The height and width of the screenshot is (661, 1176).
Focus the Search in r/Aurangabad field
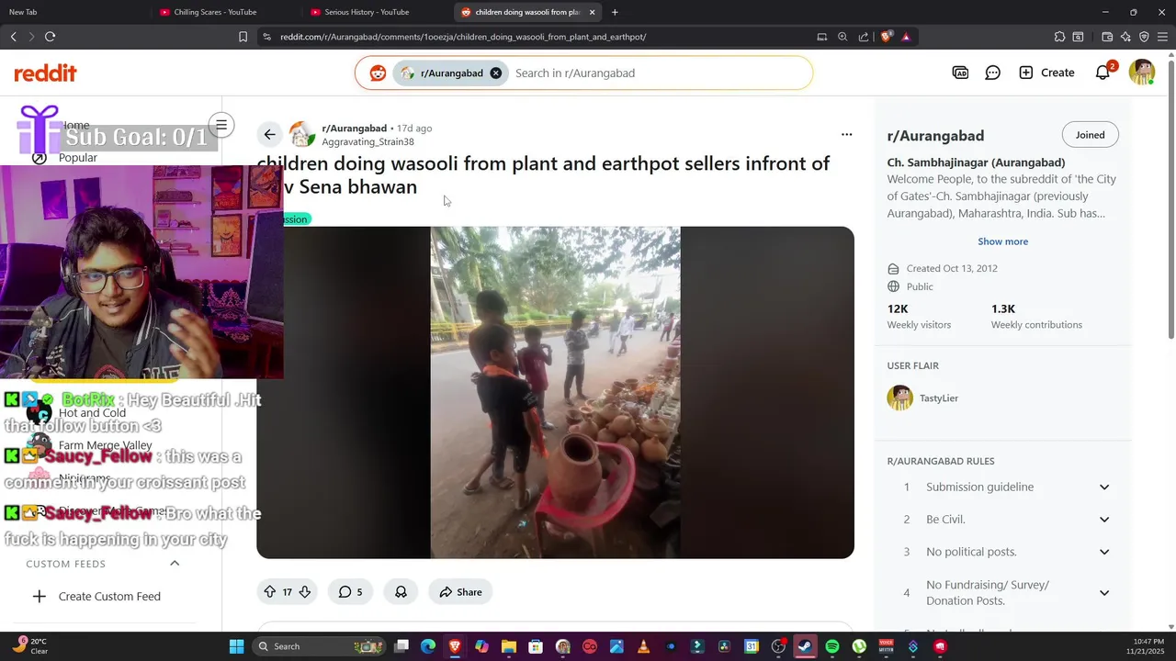(x=657, y=73)
